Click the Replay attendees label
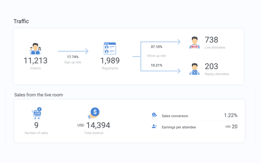261x163 pixels. pyautogui.click(x=217, y=74)
